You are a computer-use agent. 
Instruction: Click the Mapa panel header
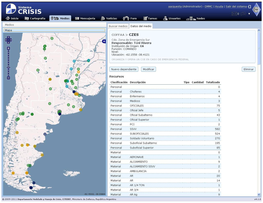54,30
